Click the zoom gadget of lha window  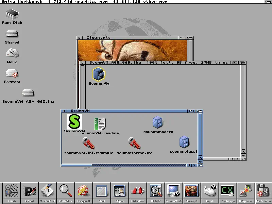pos(235,63)
